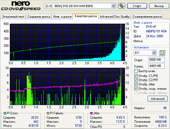Image resolution: width=170 pixels, height=129 pixels.
Task: Switch to the Эталонный тест tab
Action: click(x=13, y=17)
